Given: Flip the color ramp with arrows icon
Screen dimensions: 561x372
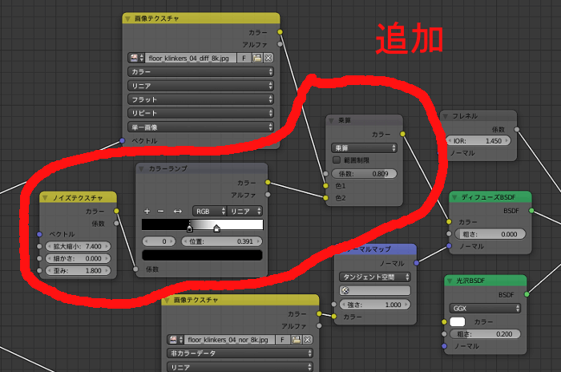Looking at the screenshot, I should tap(177, 211).
